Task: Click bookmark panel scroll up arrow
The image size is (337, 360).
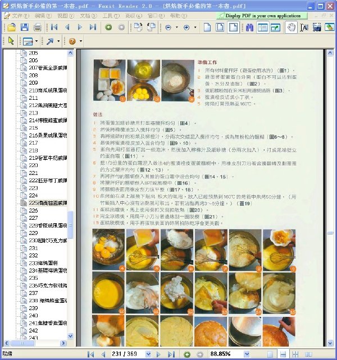Action: (70, 53)
